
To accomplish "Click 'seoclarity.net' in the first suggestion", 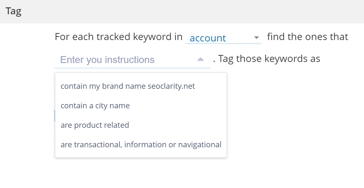I will [171, 86].
